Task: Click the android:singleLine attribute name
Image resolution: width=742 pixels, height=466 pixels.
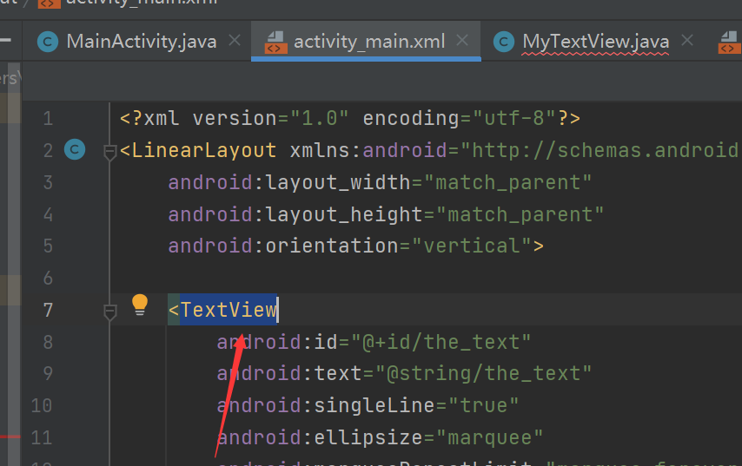Action: (325, 405)
